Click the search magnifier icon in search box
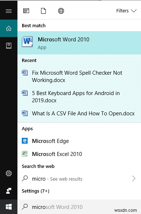The image size is (141, 214). pyautogui.click(x=25, y=207)
